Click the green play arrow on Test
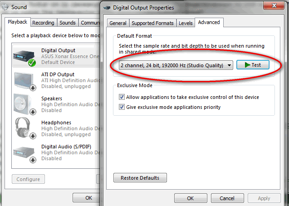Screen dimensions: 289x206 (x=247, y=65)
